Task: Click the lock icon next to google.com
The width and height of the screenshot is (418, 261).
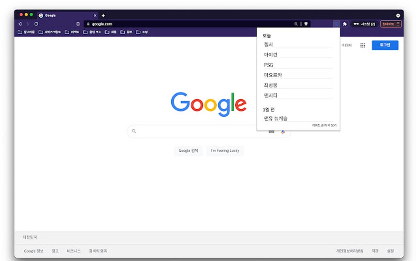Action: click(88, 24)
